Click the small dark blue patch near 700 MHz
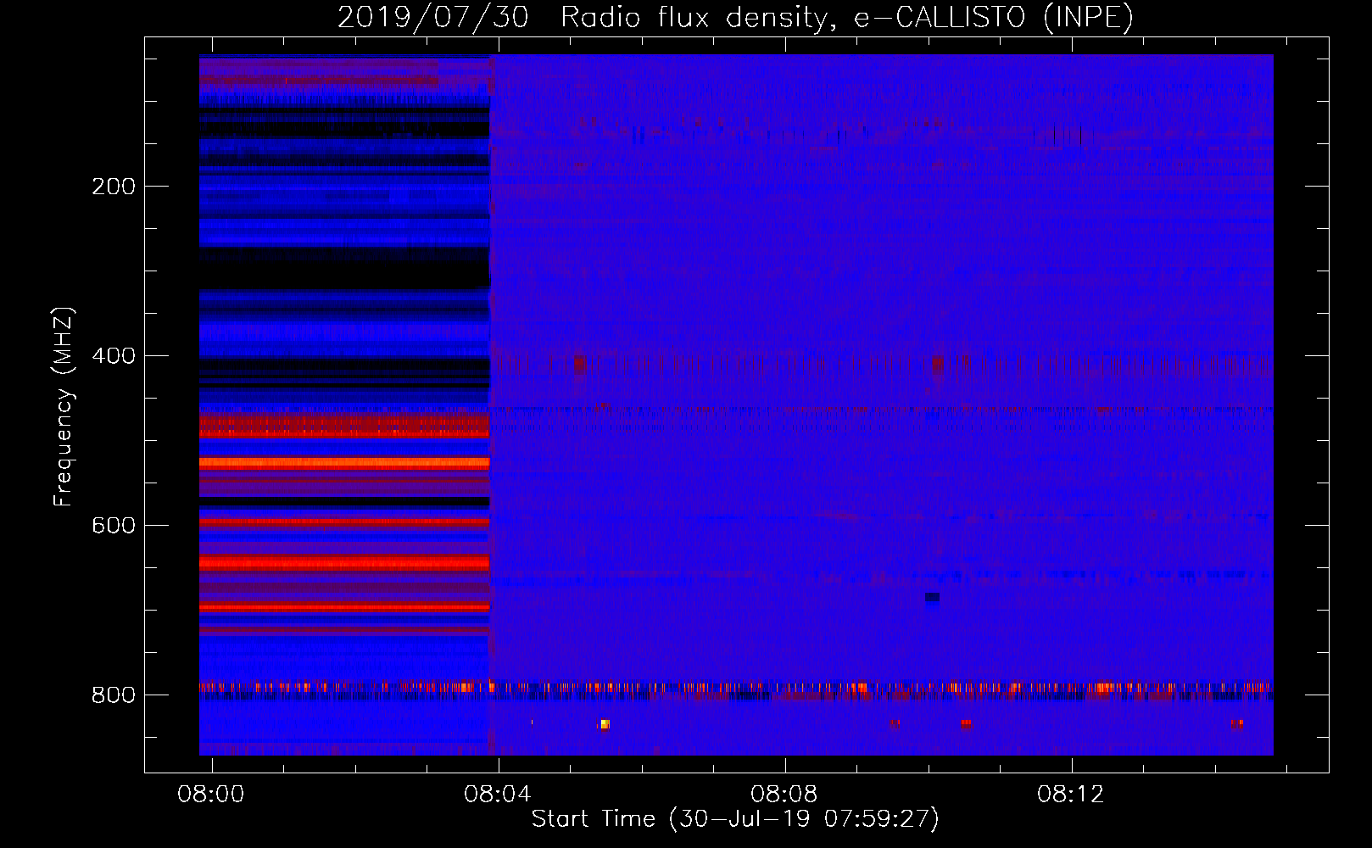The image size is (1372, 848). tap(932, 598)
